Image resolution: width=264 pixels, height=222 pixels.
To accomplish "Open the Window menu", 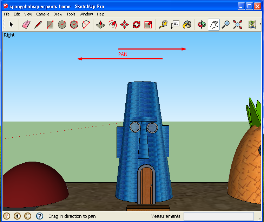I will [86, 14].
